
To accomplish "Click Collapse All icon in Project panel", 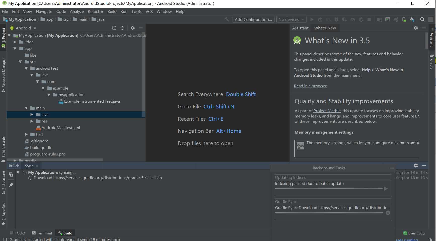I will tap(122, 28).
